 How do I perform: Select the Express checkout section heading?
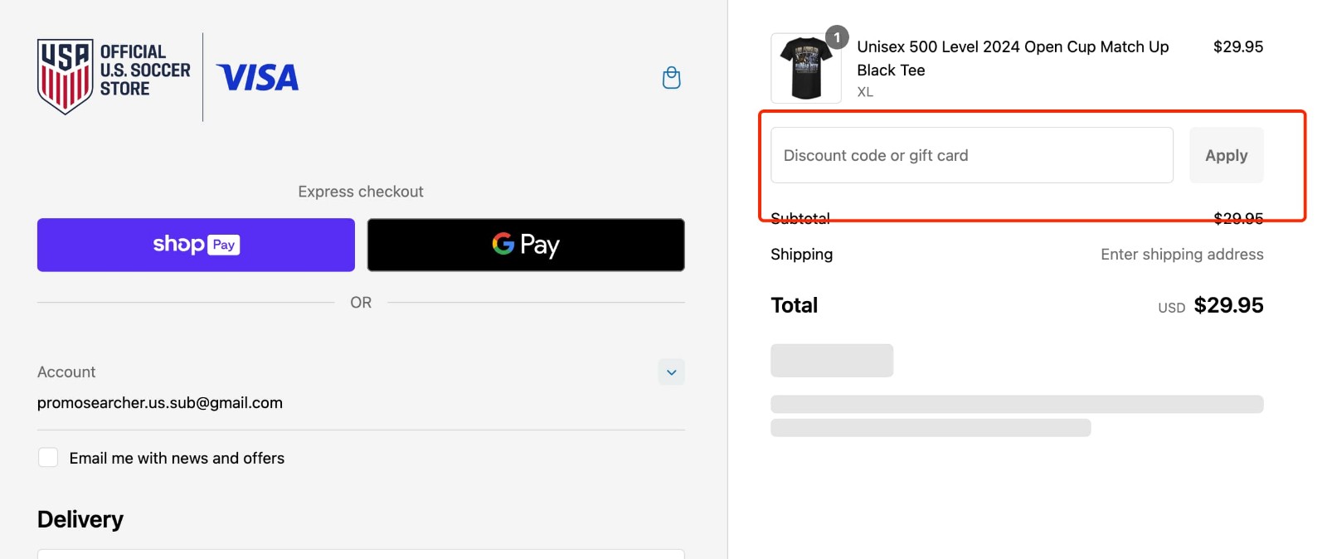(360, 191)
